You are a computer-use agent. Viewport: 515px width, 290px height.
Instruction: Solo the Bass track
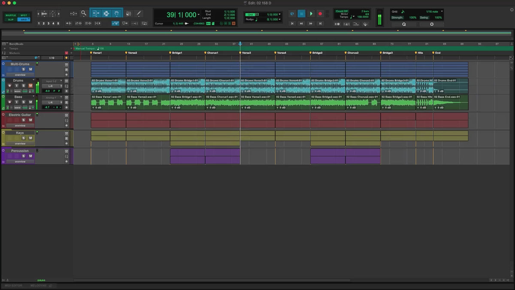click(24, 102)
